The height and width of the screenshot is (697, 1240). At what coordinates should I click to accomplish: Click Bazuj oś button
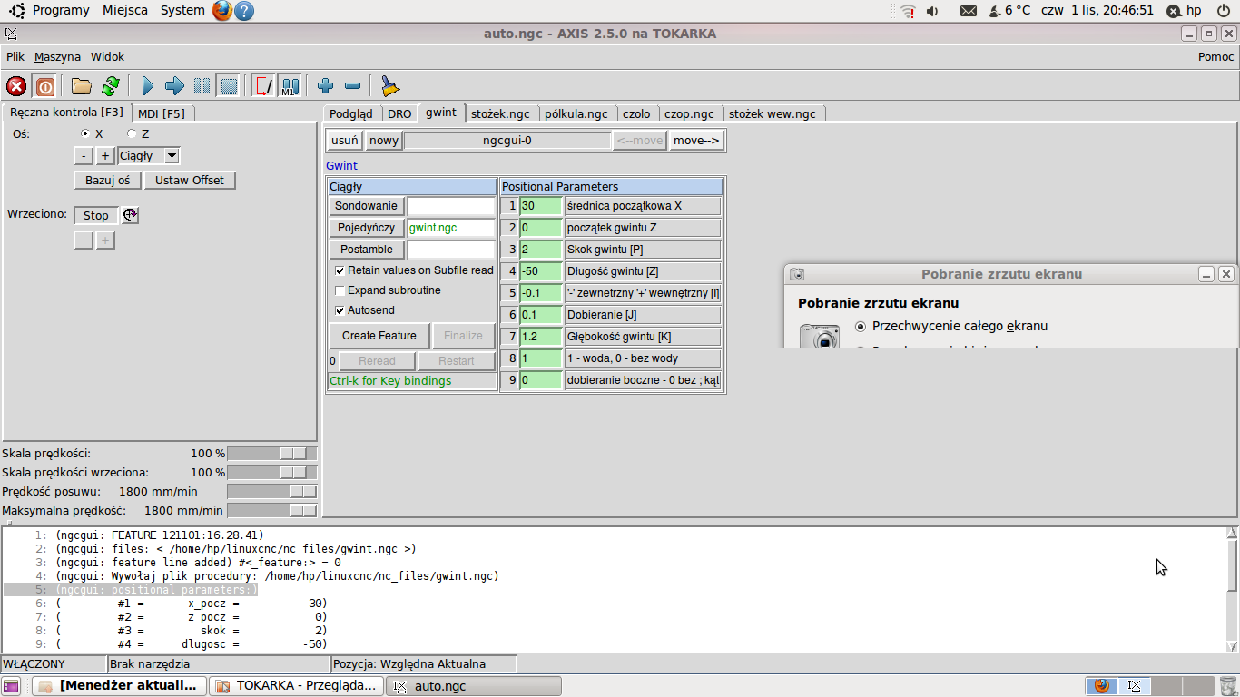(x=108, y=181)
